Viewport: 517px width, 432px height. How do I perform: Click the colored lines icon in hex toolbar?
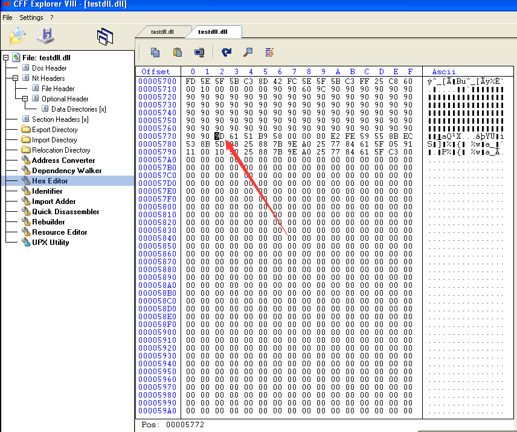tap(269, 52)
